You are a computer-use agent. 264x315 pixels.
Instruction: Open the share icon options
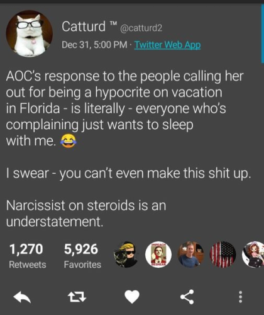pos(187,297)
